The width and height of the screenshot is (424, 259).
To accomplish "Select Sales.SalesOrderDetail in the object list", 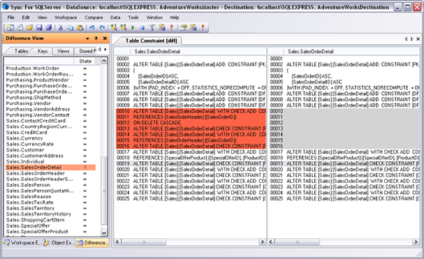I will pos(50,168).
